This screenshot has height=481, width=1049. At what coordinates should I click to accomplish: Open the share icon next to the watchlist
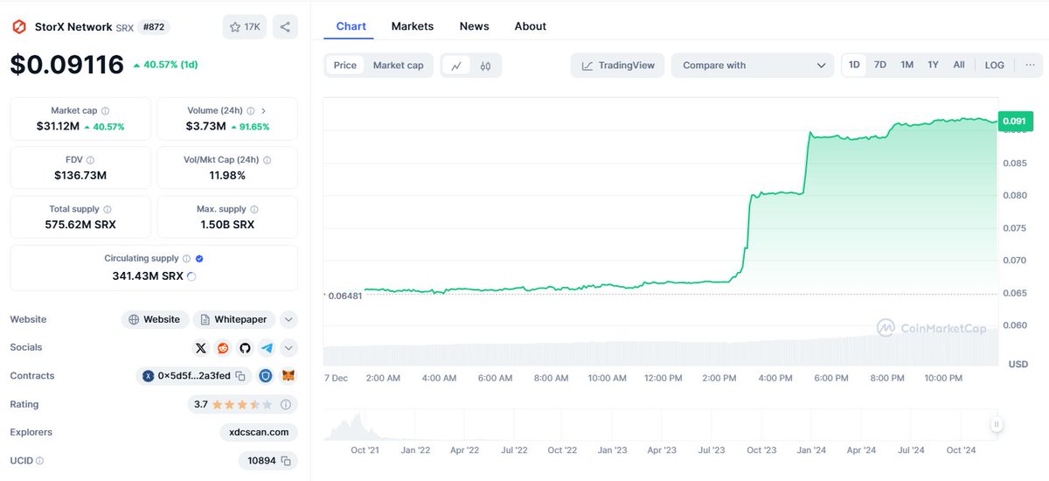285,27
